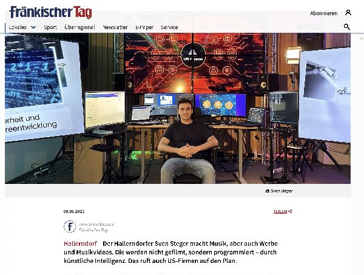The width and height of the screenshot is (364, 275).
Task: Open the user account icon
Action: click(348, 12)
